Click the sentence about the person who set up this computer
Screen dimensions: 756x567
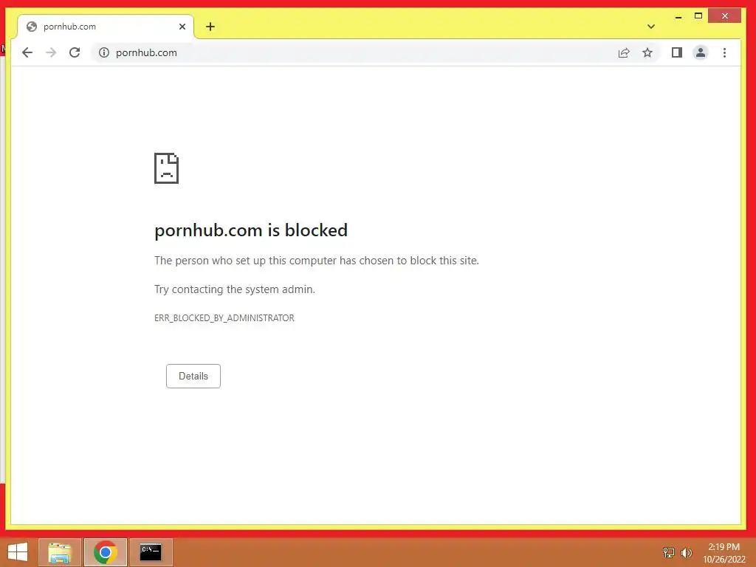tap(317, 261)
